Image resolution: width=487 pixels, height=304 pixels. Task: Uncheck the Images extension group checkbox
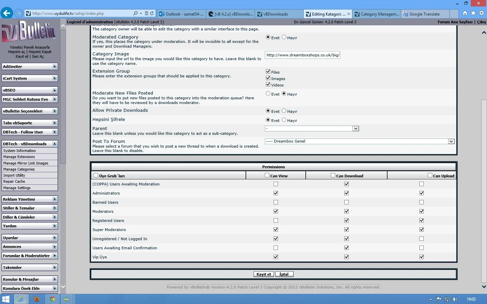coord(268,78)
